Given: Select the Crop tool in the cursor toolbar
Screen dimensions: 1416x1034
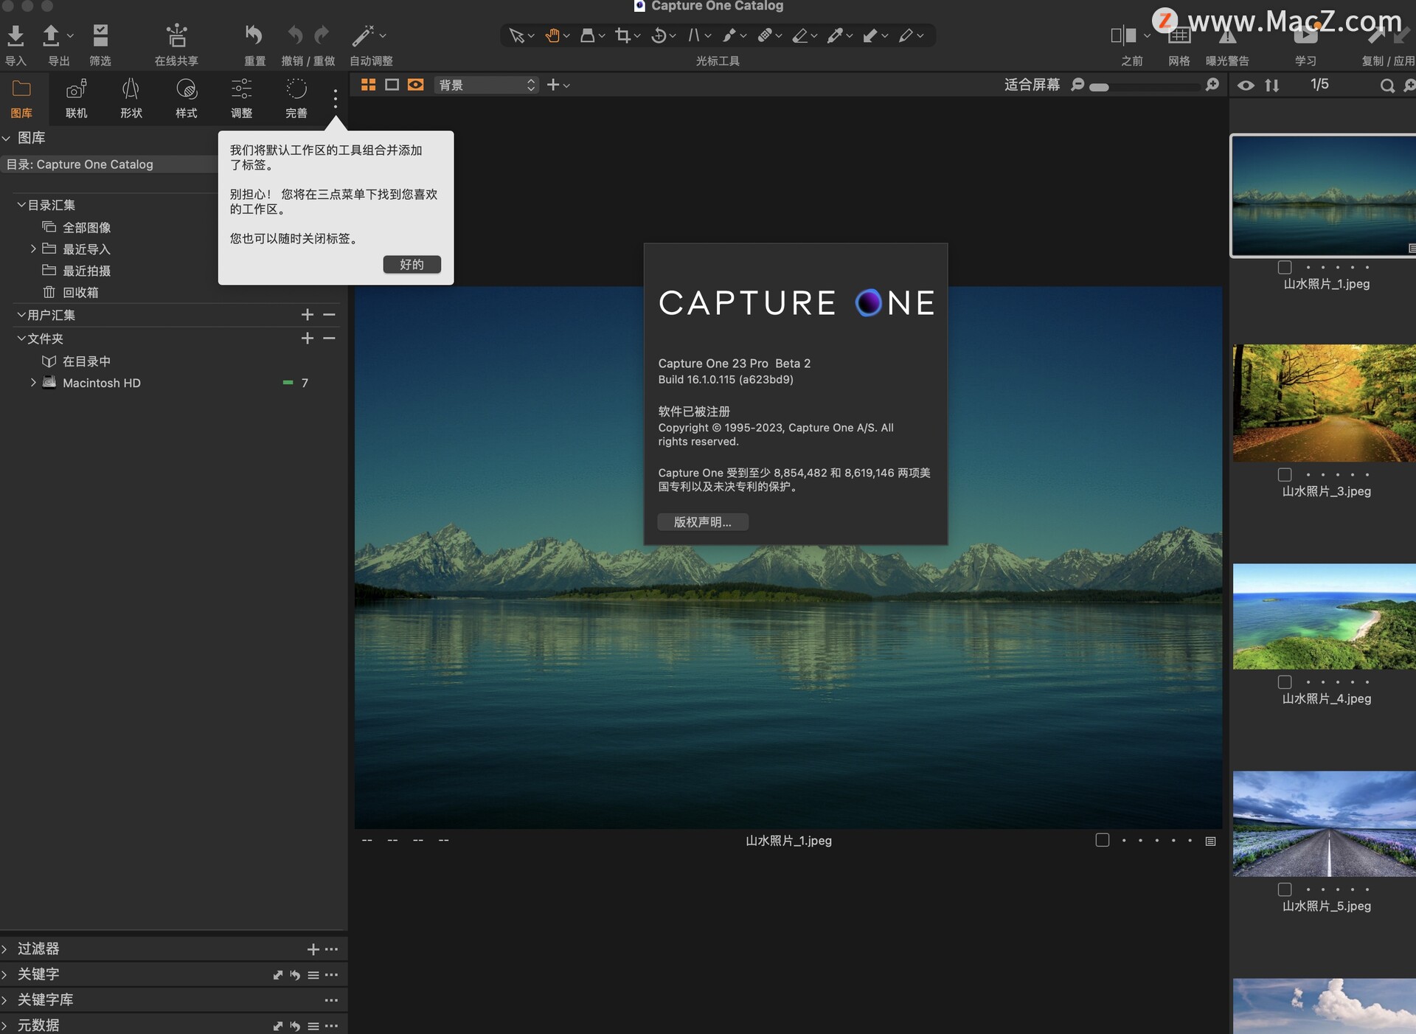Looking at the screenshot, I should pyautogui.click(x=623, y=35).
